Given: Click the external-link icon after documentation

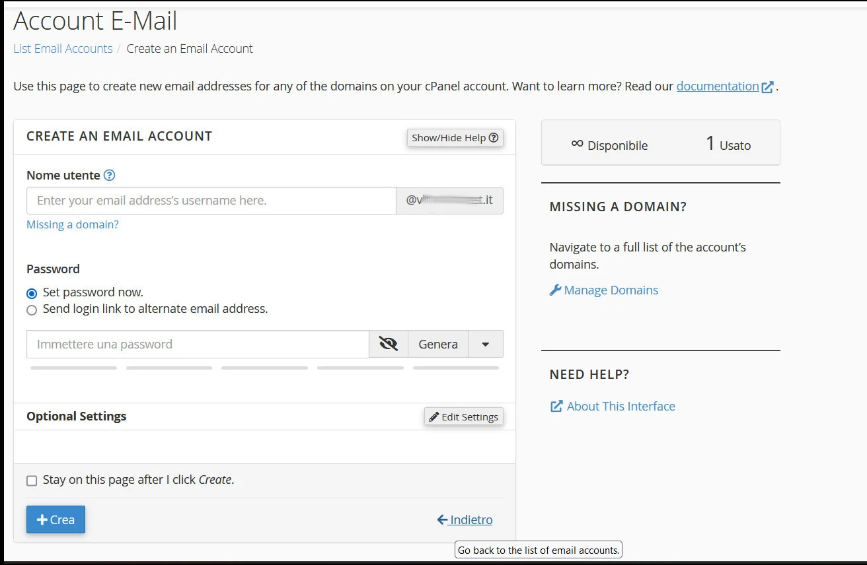Looking at the screenshot, I should [767, 86].
